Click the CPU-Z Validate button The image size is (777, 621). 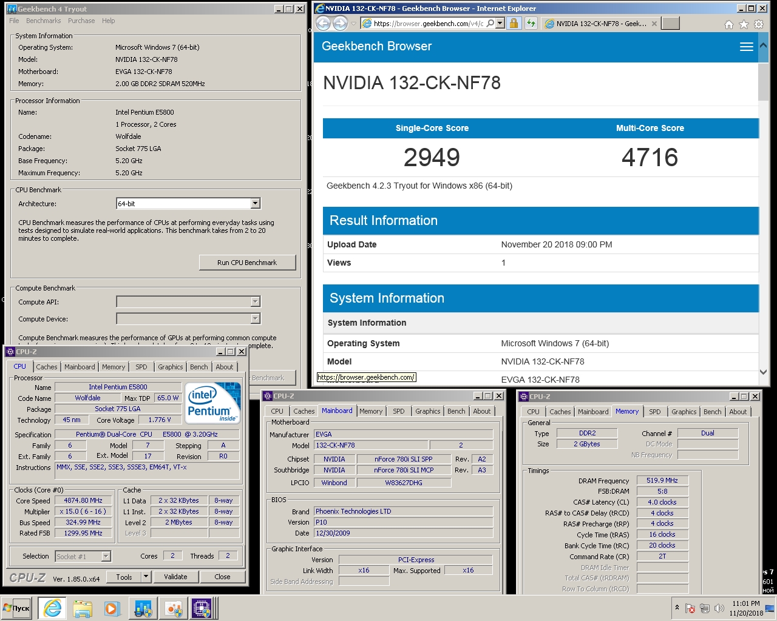coord(175,577)
